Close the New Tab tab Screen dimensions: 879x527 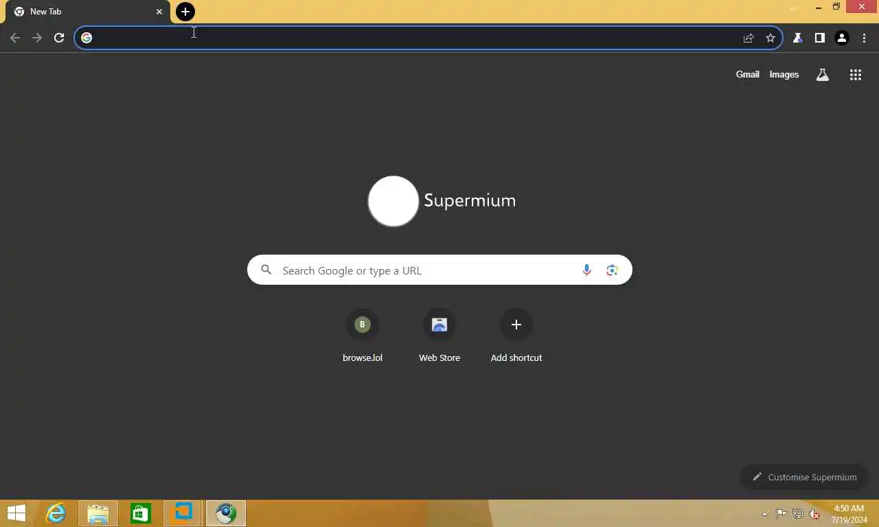pos(159,12)
